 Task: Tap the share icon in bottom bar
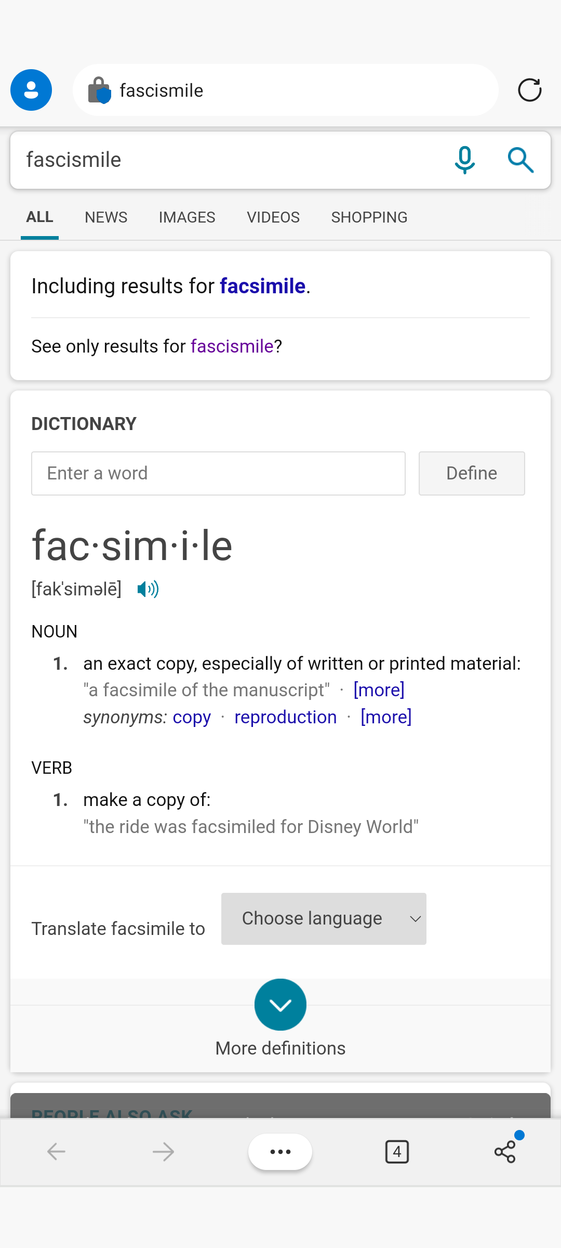pos(505,1152)
